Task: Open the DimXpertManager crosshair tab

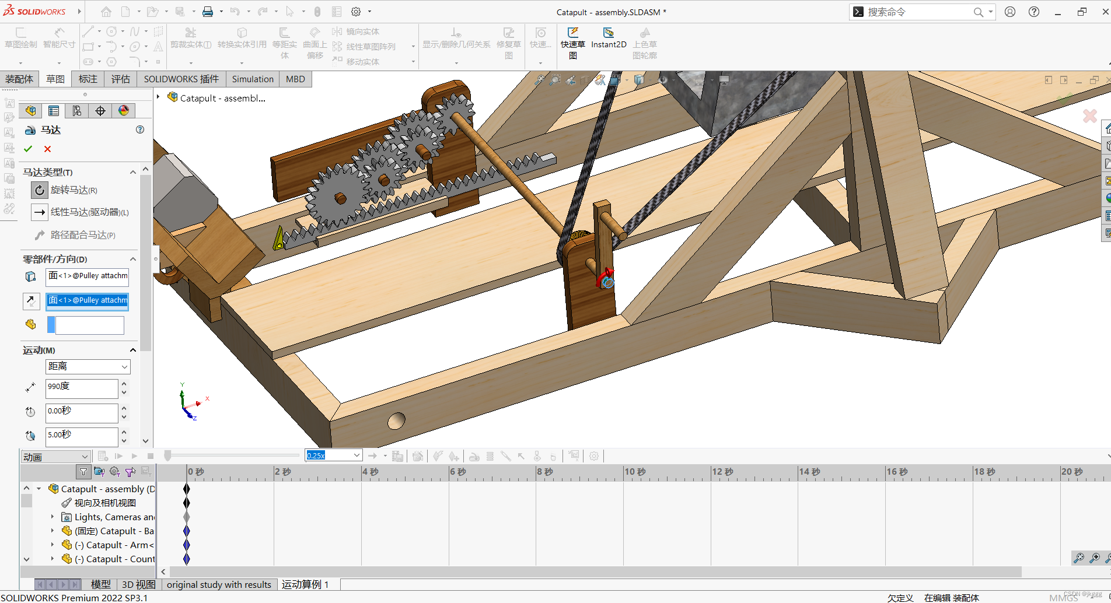Action: 100,111
